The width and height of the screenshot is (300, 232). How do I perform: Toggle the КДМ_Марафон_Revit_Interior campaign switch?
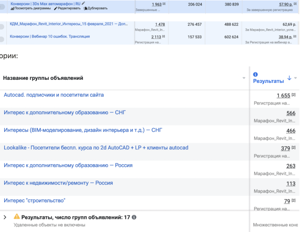pos(2,27)
